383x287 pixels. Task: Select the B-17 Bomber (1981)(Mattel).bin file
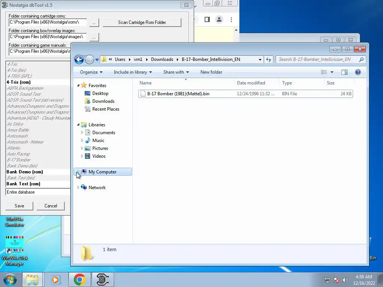(x=245, y=94)
